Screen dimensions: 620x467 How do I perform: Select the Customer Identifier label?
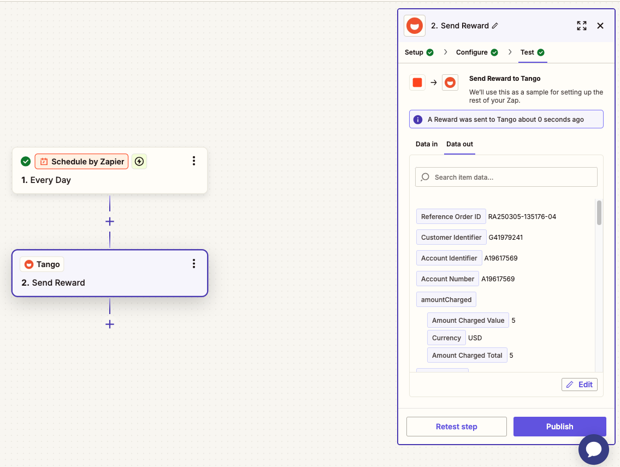451,237
